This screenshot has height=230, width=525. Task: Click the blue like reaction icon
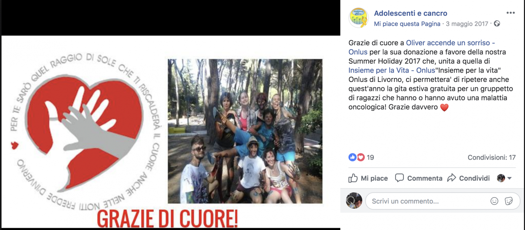pos(352,157)
